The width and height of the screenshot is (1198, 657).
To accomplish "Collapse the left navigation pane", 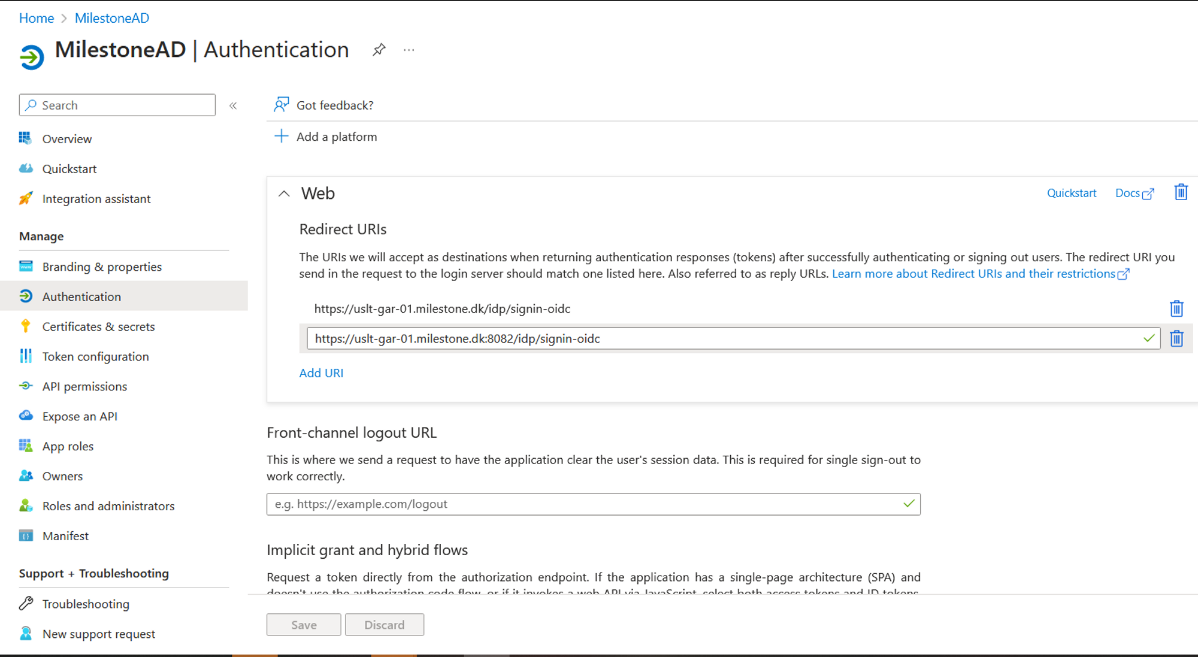I will click(x=233, y=105).
